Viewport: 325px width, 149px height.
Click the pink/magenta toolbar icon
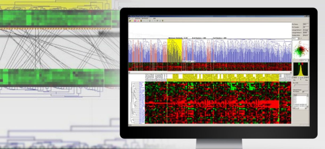pyautogui.click(x=135, y=21)
